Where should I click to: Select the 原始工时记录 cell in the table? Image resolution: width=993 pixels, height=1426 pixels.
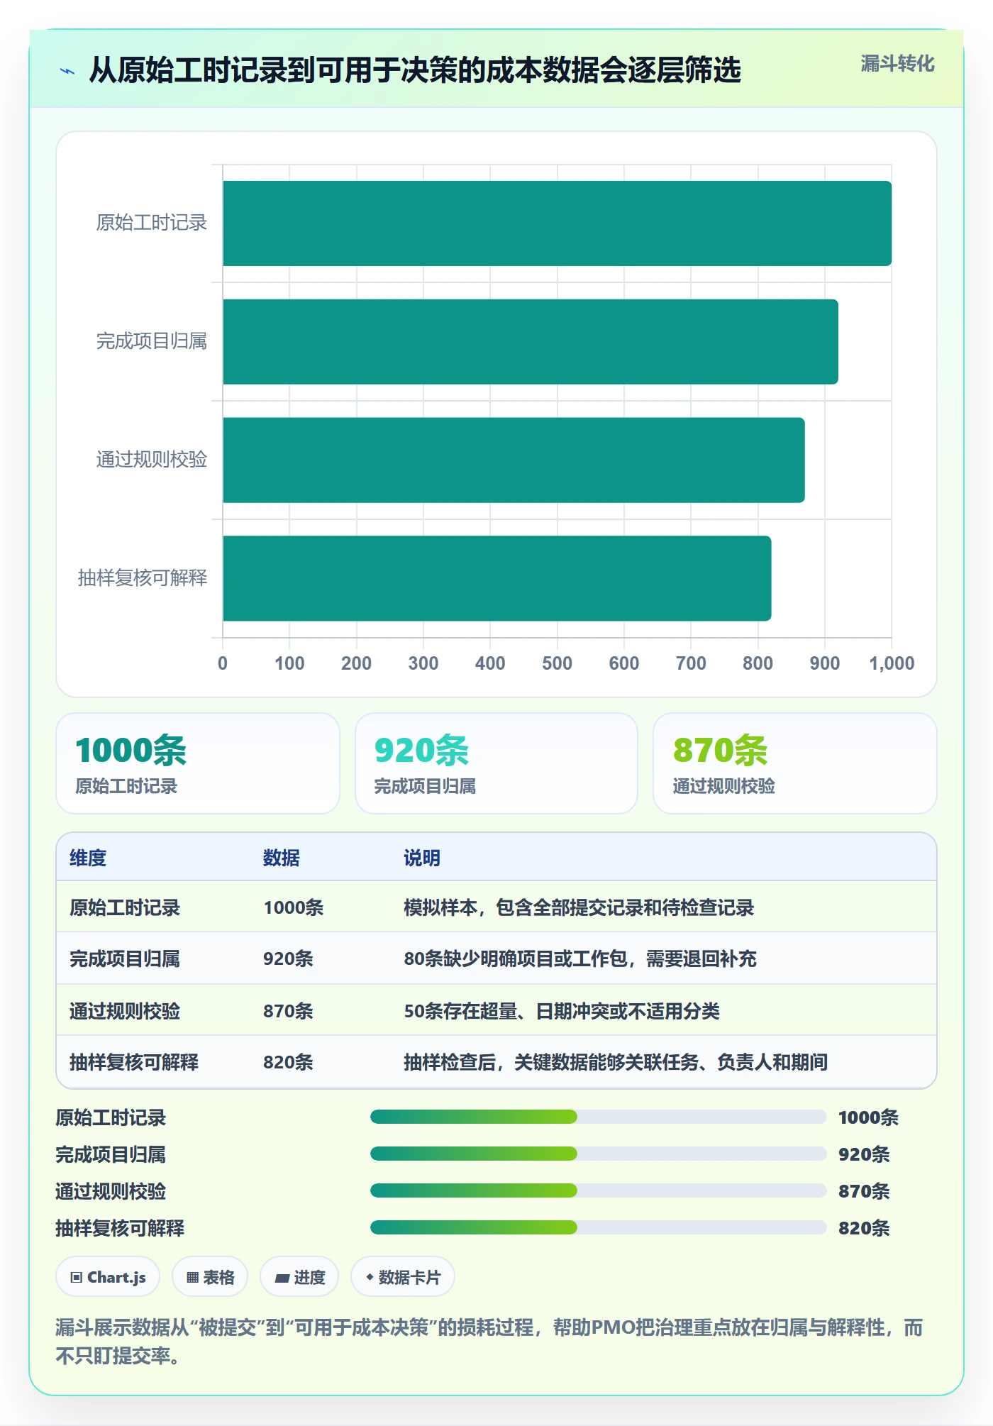point(125,907)
